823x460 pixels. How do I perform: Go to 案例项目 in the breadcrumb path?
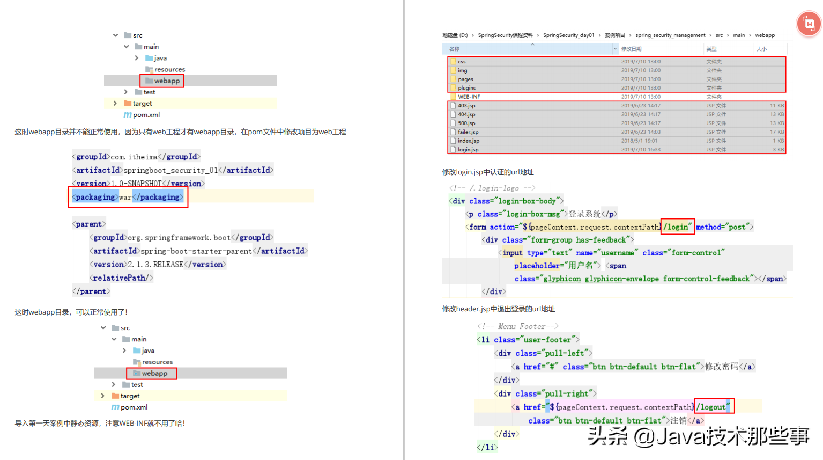pos(615,35)
